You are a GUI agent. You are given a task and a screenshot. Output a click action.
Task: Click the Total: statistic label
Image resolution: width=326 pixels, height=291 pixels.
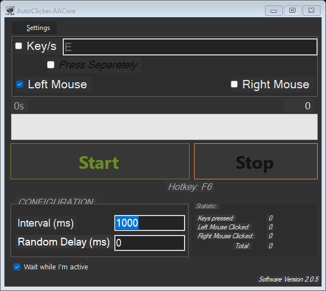[242, 246]
